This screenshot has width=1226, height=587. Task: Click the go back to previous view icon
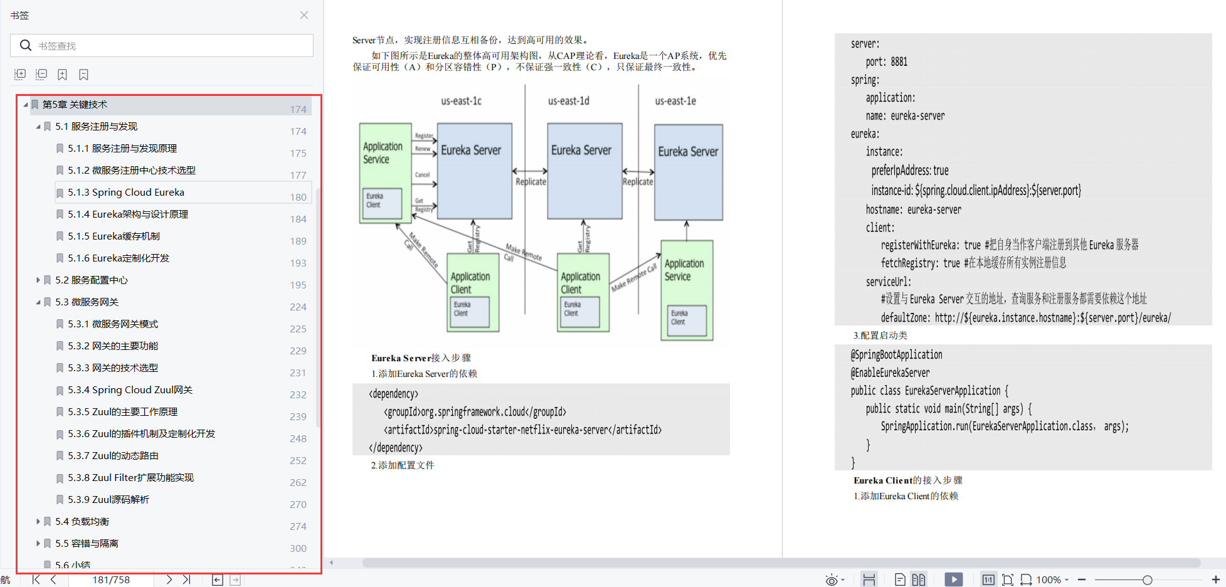point(218,579)
